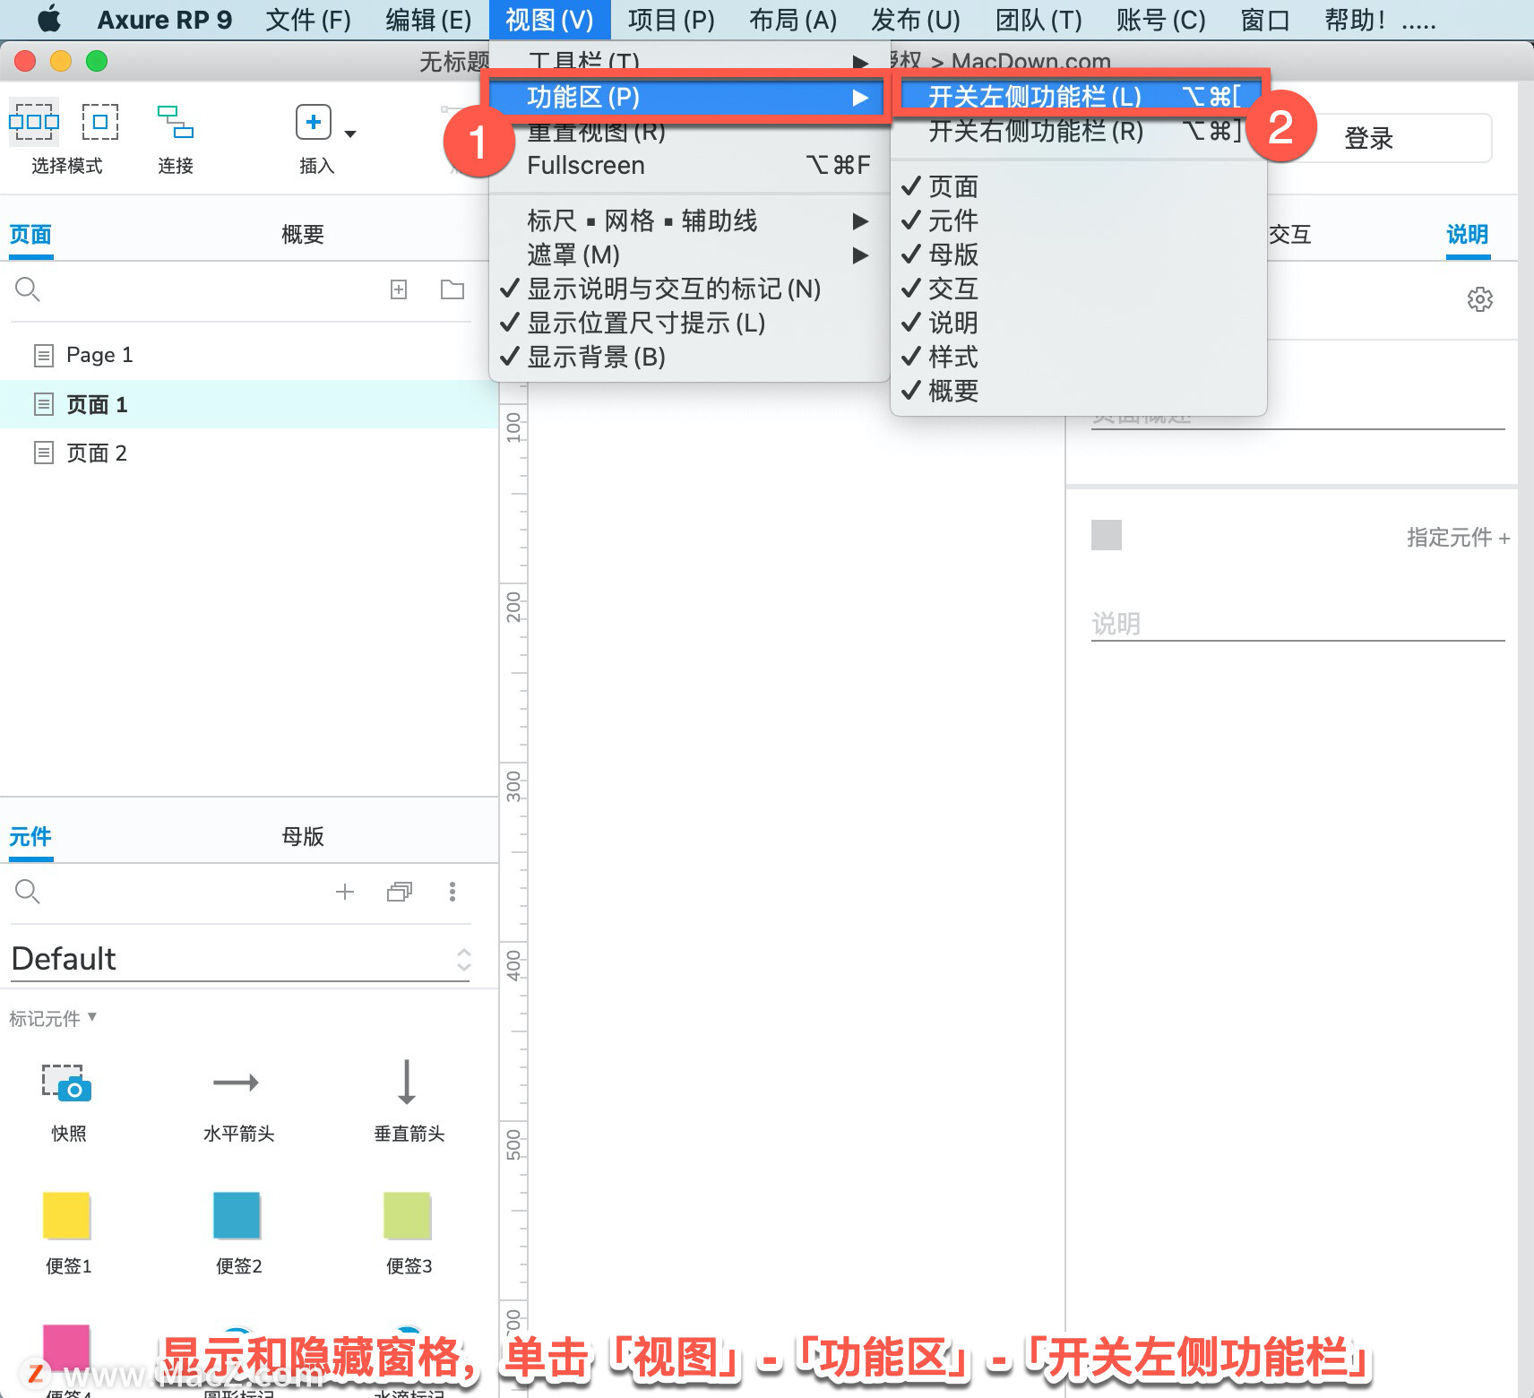Image resolution: width=1534 pixels, height=1398 pixels.
Task: Expand the 遮罩 (M) submenu
Action: coord(689,255)
